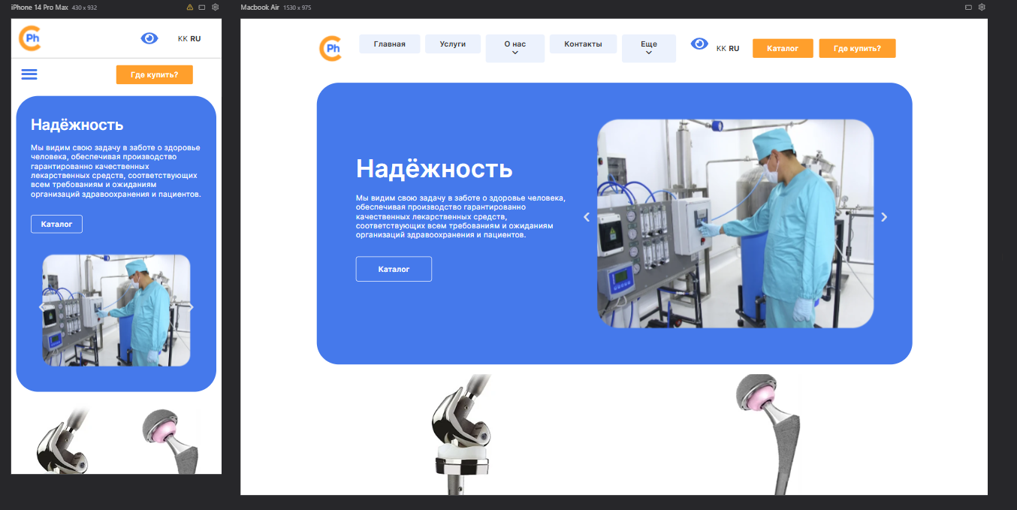Click the '430 x 932' dimensions label
The image size is (1017, 510).
coord(84,7)
